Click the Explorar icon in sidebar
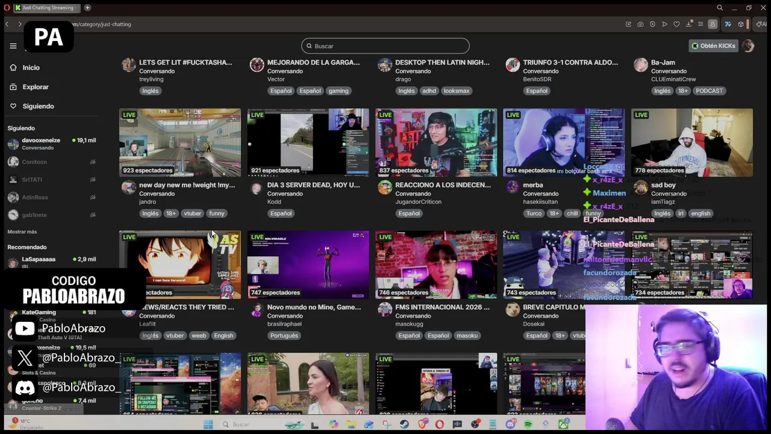 [x=13, y=87]
